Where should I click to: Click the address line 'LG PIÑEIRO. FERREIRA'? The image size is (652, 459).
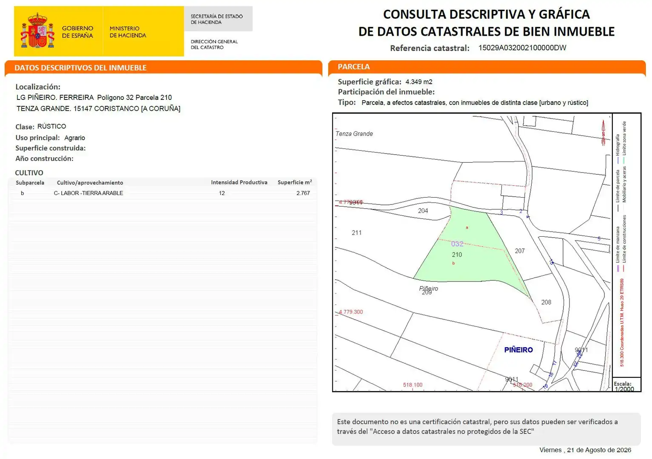(94, 97)
